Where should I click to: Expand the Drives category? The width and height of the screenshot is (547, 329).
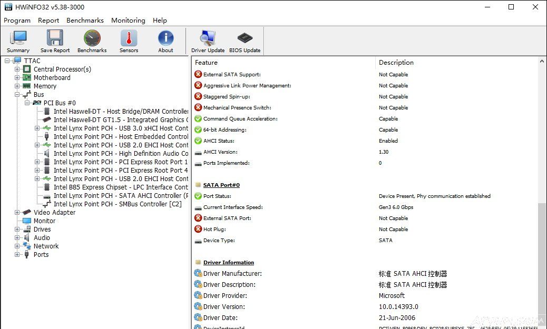coord(16,229)
